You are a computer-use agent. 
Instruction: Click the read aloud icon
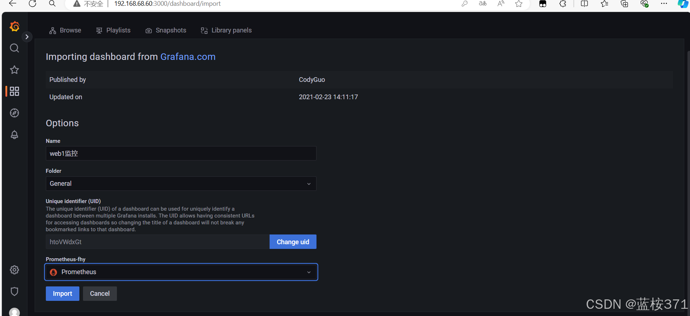501,4
